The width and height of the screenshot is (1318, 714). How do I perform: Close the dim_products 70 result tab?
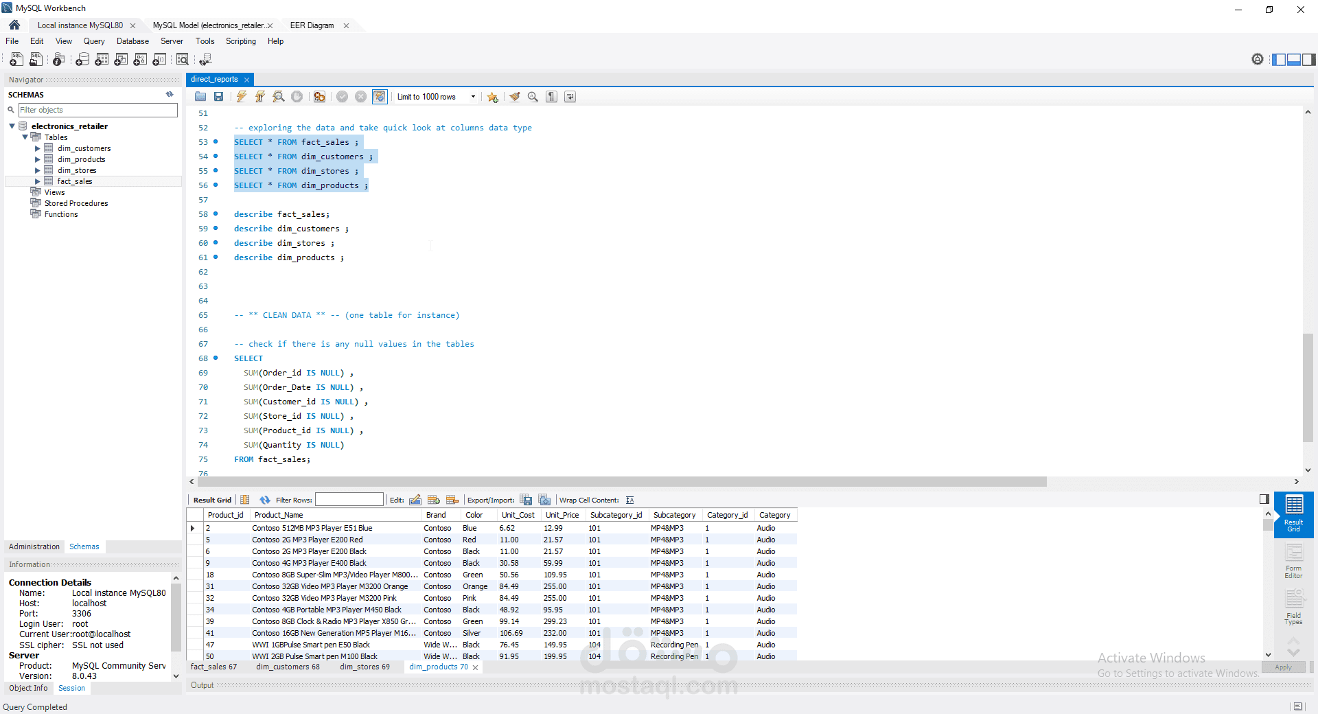(475, 667)
